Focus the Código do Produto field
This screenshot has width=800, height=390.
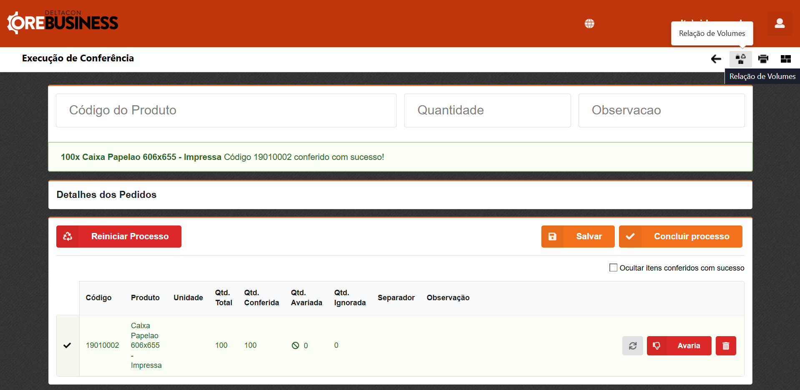pos(226,110)
